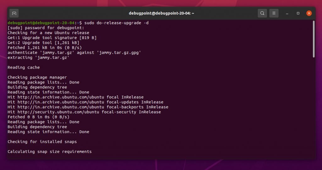
Task: Click the green debugpoint@debugpoint-20-04 prompt
Action: pos(41,23)
